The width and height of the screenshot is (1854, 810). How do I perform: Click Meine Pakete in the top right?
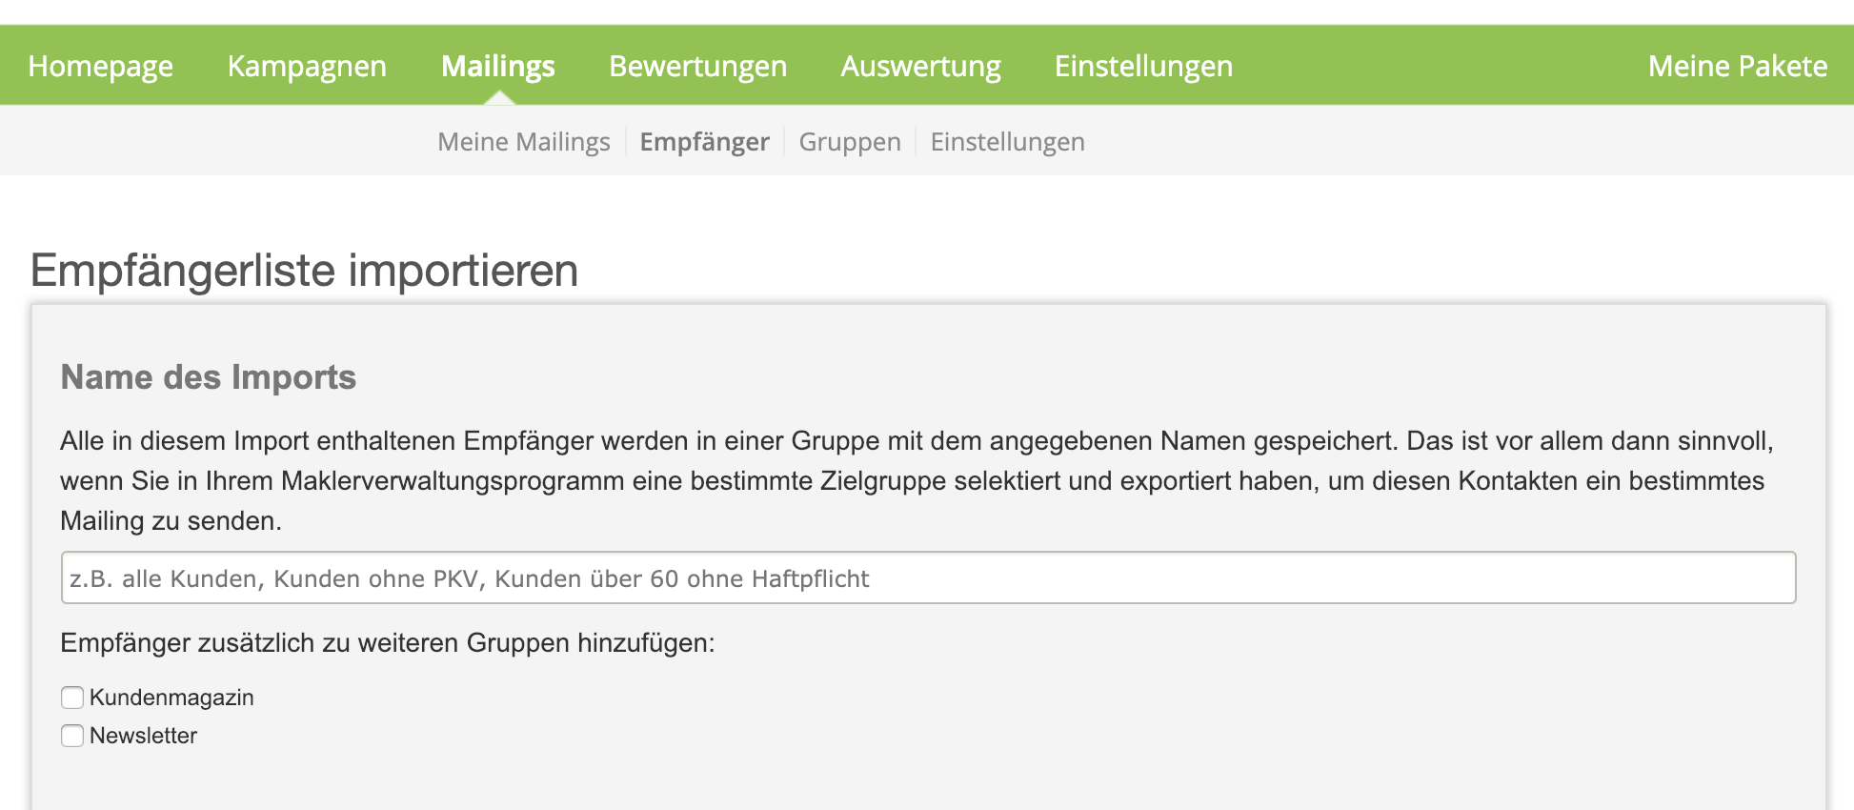tap(1737, 66)
